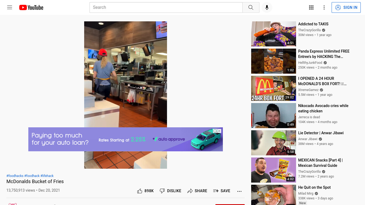
Task: Open the #lifehack hashtag
Action: [47, 176]
